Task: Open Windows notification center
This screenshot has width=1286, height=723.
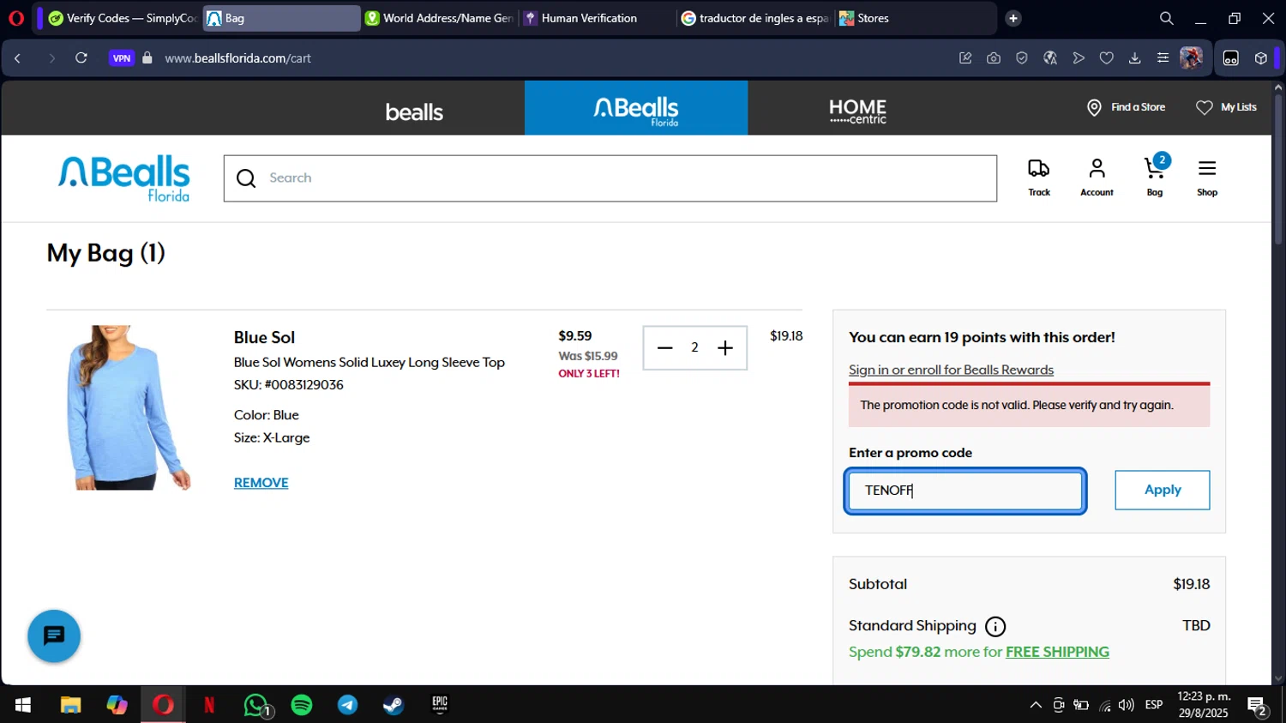Action: pyautogui.click(x=1258, y=707)
